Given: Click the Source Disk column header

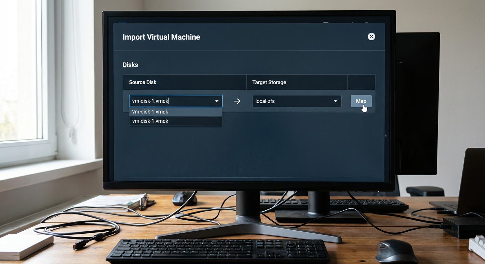Looking at the screenshot, I should coord(143,82).
